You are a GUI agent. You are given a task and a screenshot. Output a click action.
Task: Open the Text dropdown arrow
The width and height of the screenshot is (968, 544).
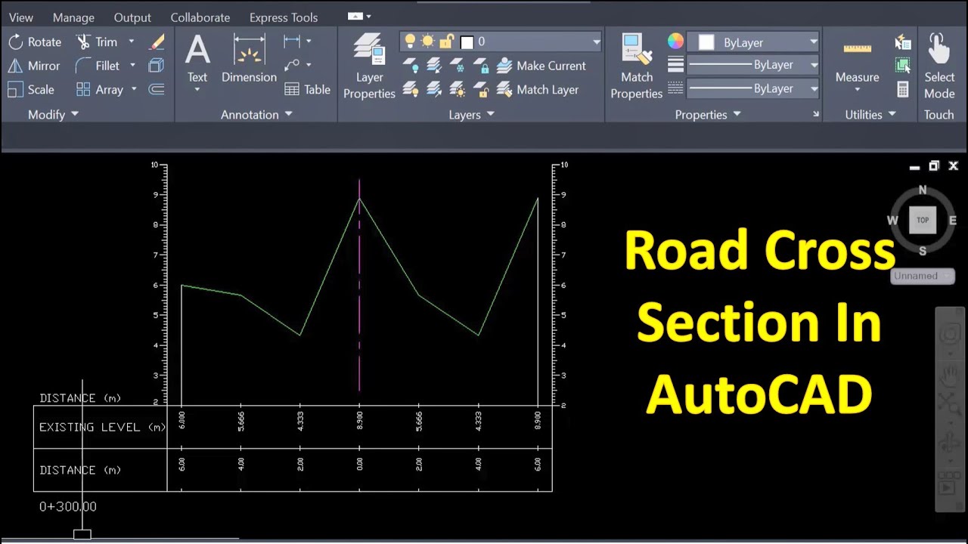[x=197, y=90]
